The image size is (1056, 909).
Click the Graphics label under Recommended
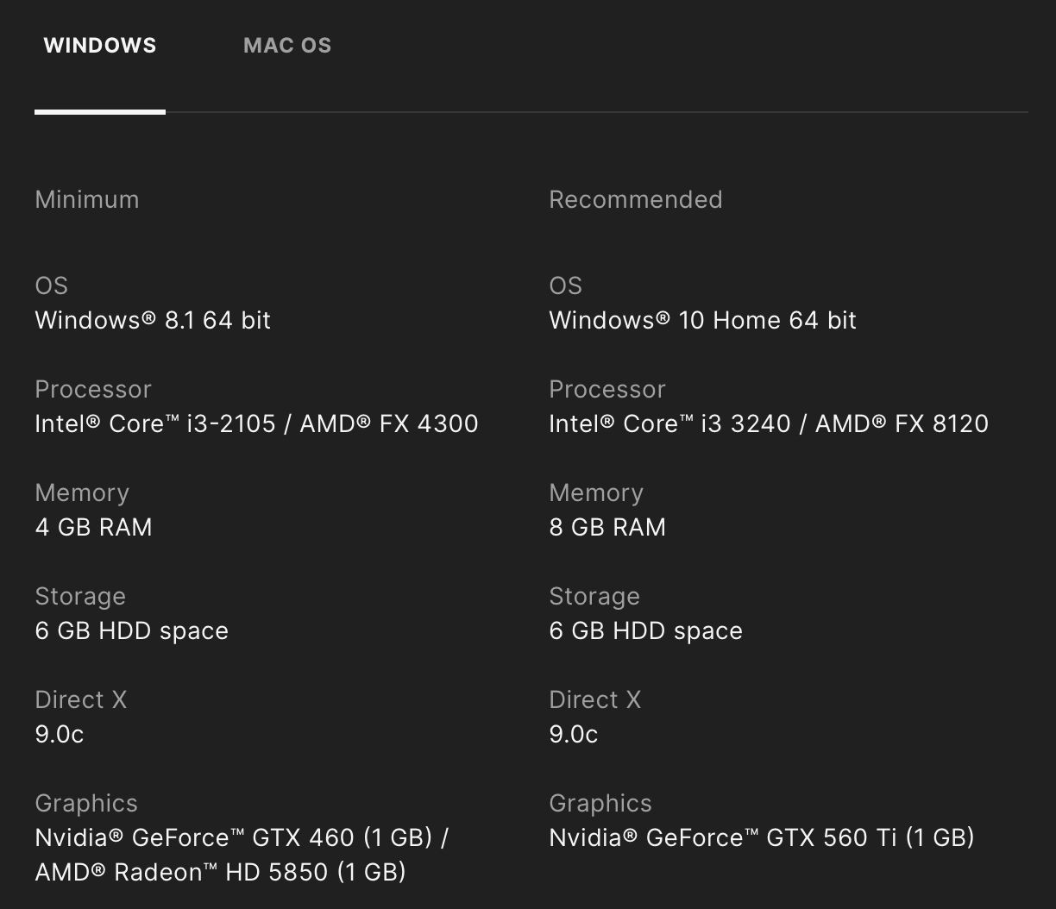tap(600, 803)
